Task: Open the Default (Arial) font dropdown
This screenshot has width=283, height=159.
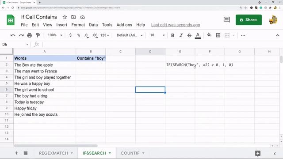Action: coord(130,35)
